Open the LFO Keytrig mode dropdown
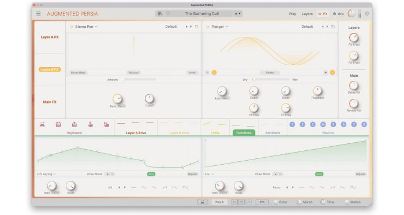404x215 pixels. click(x=46, y=174)
